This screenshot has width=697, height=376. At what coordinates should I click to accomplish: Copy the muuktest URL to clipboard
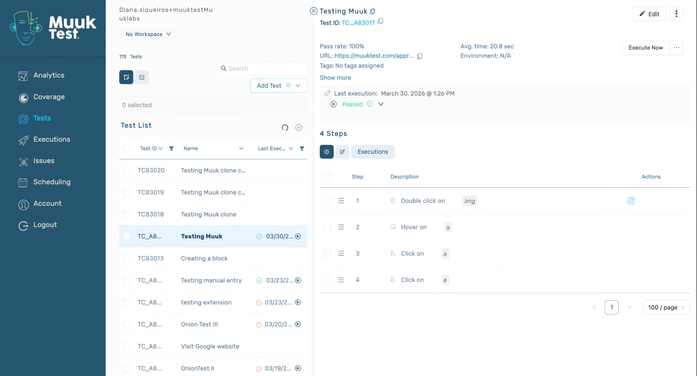[420, 56]
